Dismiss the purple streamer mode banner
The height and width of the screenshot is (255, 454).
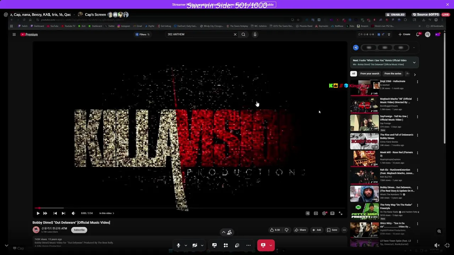point(448,4)
